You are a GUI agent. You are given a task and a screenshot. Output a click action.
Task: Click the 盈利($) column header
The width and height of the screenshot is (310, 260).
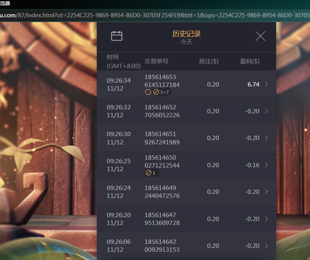pyautogui.click(x=250, y=61)
